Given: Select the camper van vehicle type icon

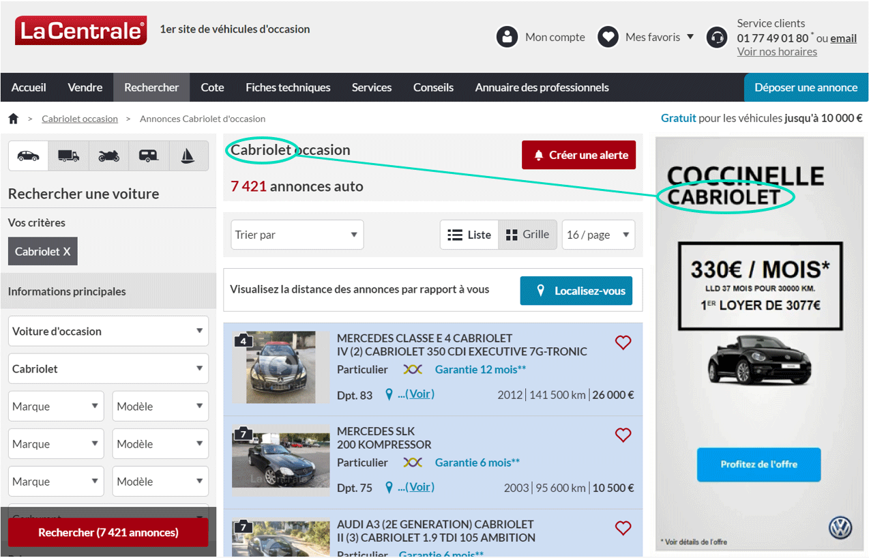Looking at the screenshot, I should [149, 156].
